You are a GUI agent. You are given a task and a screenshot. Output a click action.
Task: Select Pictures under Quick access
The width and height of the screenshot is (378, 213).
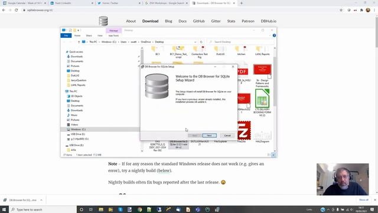pyautogui.click(x=75, y=66)
